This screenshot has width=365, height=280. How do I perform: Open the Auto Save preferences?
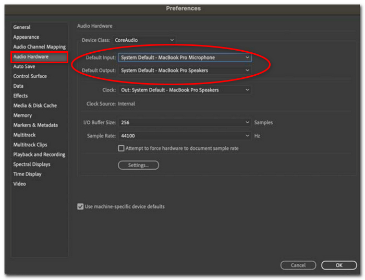pos(24,66)
